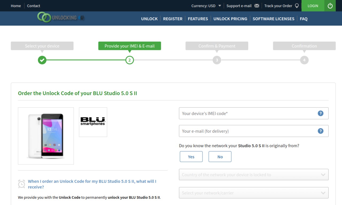Open the SOFTWARE LICENSES menu item
This screenshot has height=205, width=342.
(x=273, y=19)
